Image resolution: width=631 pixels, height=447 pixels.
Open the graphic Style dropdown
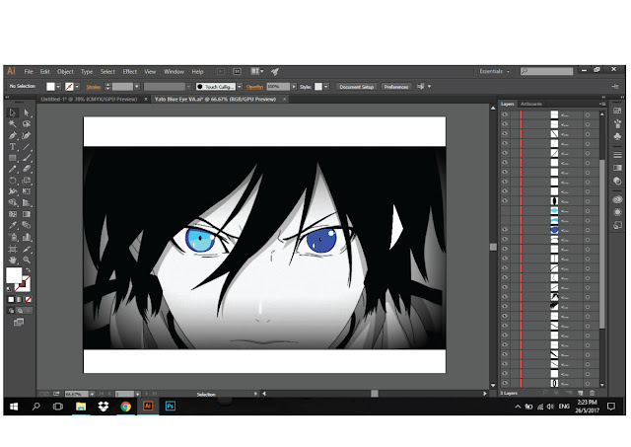click(x=326, y=87)
